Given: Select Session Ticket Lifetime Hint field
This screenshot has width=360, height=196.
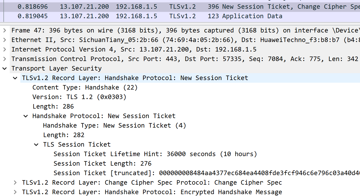Looking at the screenshot, I should pyautogui.click(x=155, y=154).
